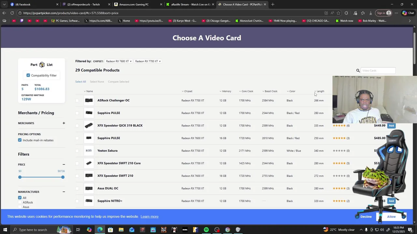Click the browser back arrow

click(4, 13)
